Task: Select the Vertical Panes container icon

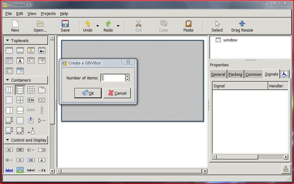Action: (x=20, y=110)
